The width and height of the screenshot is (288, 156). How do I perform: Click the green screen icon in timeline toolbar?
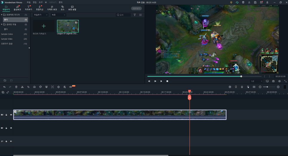point(47,87)
